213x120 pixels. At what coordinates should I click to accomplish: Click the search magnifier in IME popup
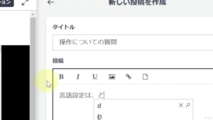[x=188, y=105]
